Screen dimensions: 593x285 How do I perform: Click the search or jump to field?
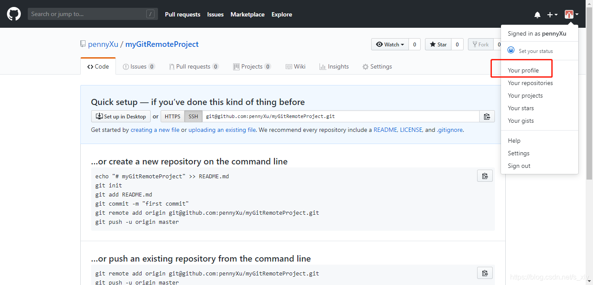[92, 14]
